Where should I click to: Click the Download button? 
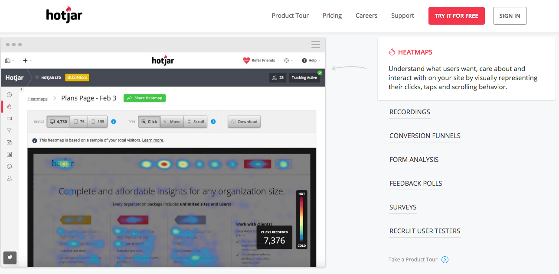pos(244,122)
